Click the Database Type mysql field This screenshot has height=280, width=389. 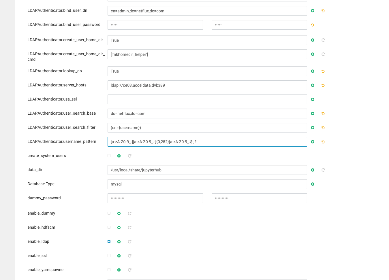pyautogui.click(x=207, y=184)
